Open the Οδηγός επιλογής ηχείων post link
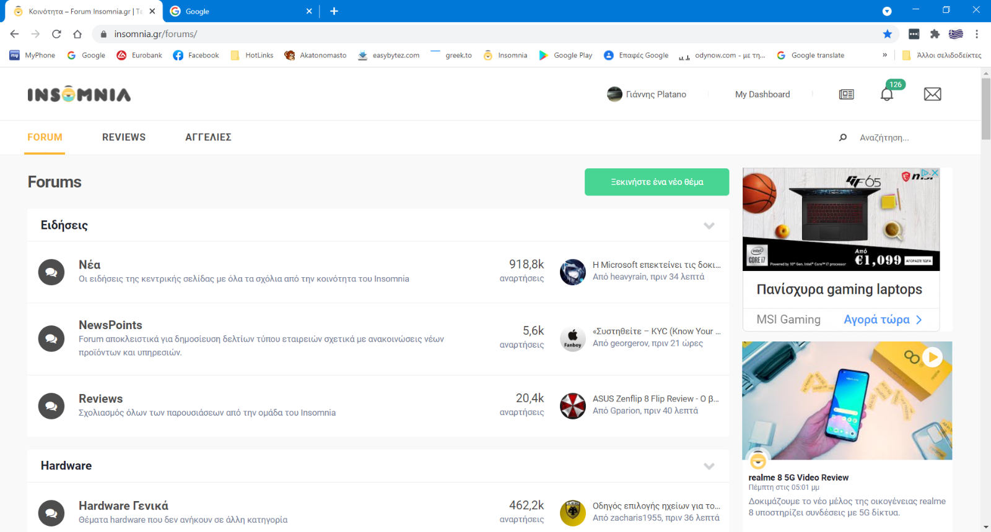 click(x=657, y=505)
